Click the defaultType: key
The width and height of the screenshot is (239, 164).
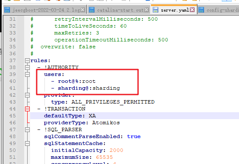pos(64,116)
